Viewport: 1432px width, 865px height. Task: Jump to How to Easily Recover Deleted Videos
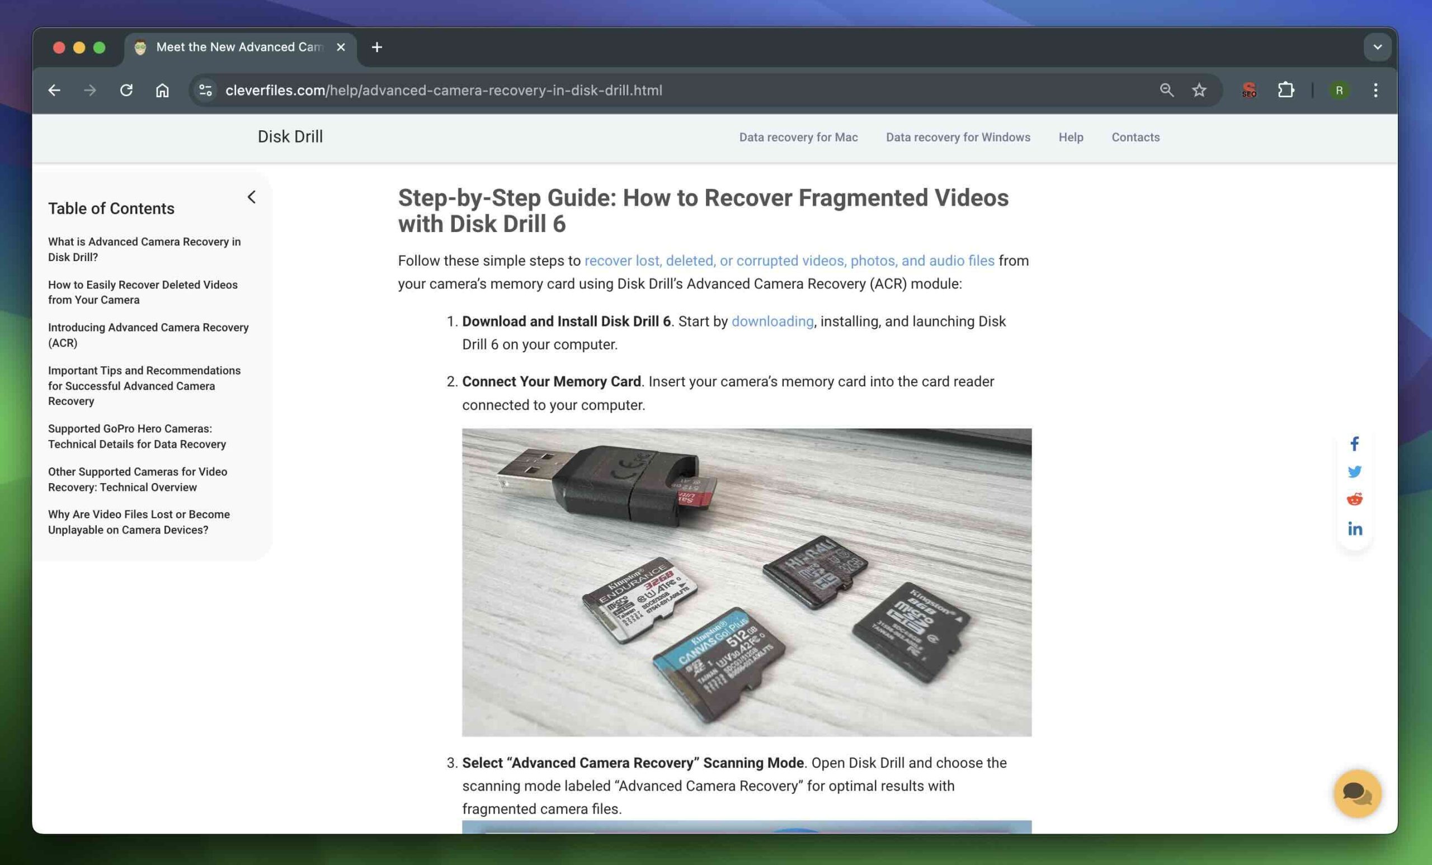click(x=143, y=292)
